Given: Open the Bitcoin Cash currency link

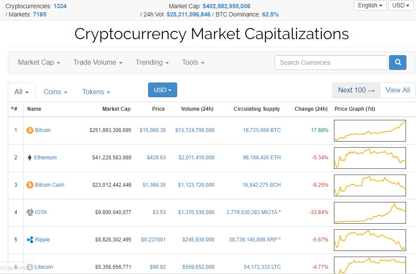Looking at the screenshot, I should click(x=50, y=185).
